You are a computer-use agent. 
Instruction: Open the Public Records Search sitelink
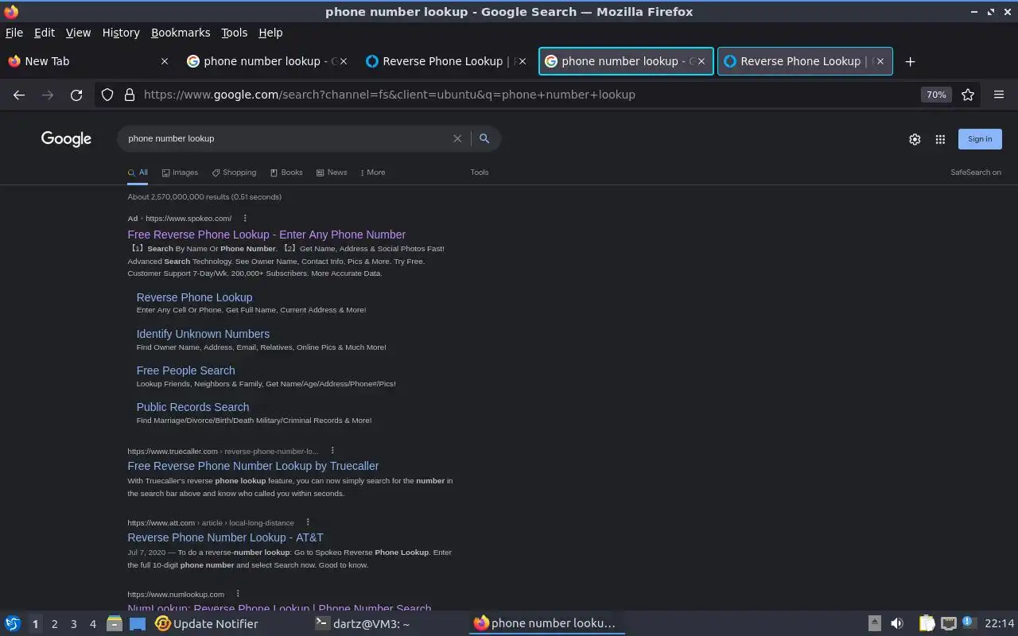point(192,407)
